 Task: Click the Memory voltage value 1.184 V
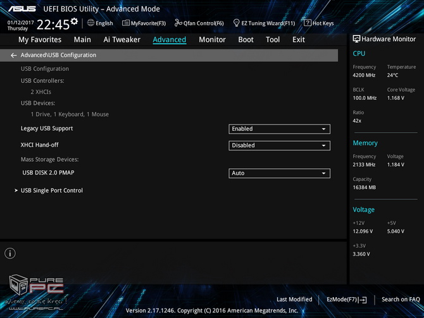point(396,164)
